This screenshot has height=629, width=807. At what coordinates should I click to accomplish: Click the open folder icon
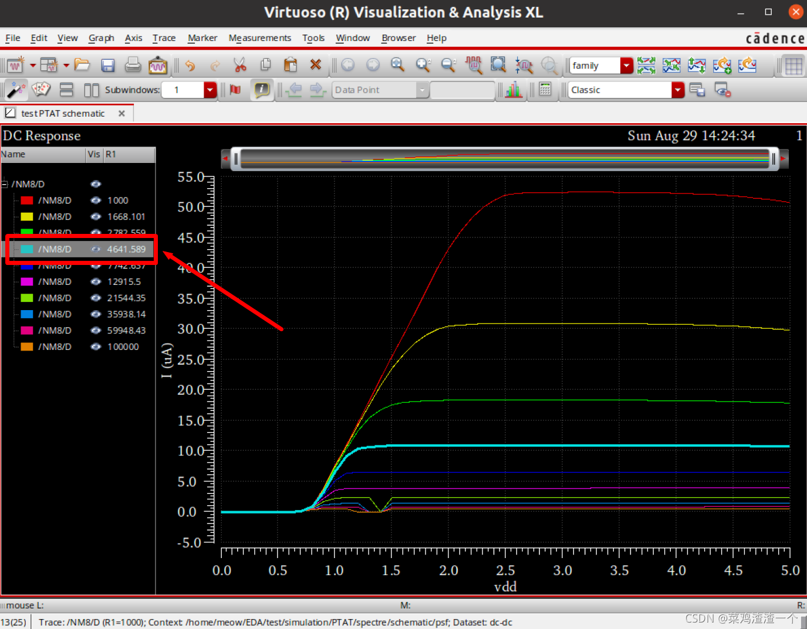[x=82, y=65]
